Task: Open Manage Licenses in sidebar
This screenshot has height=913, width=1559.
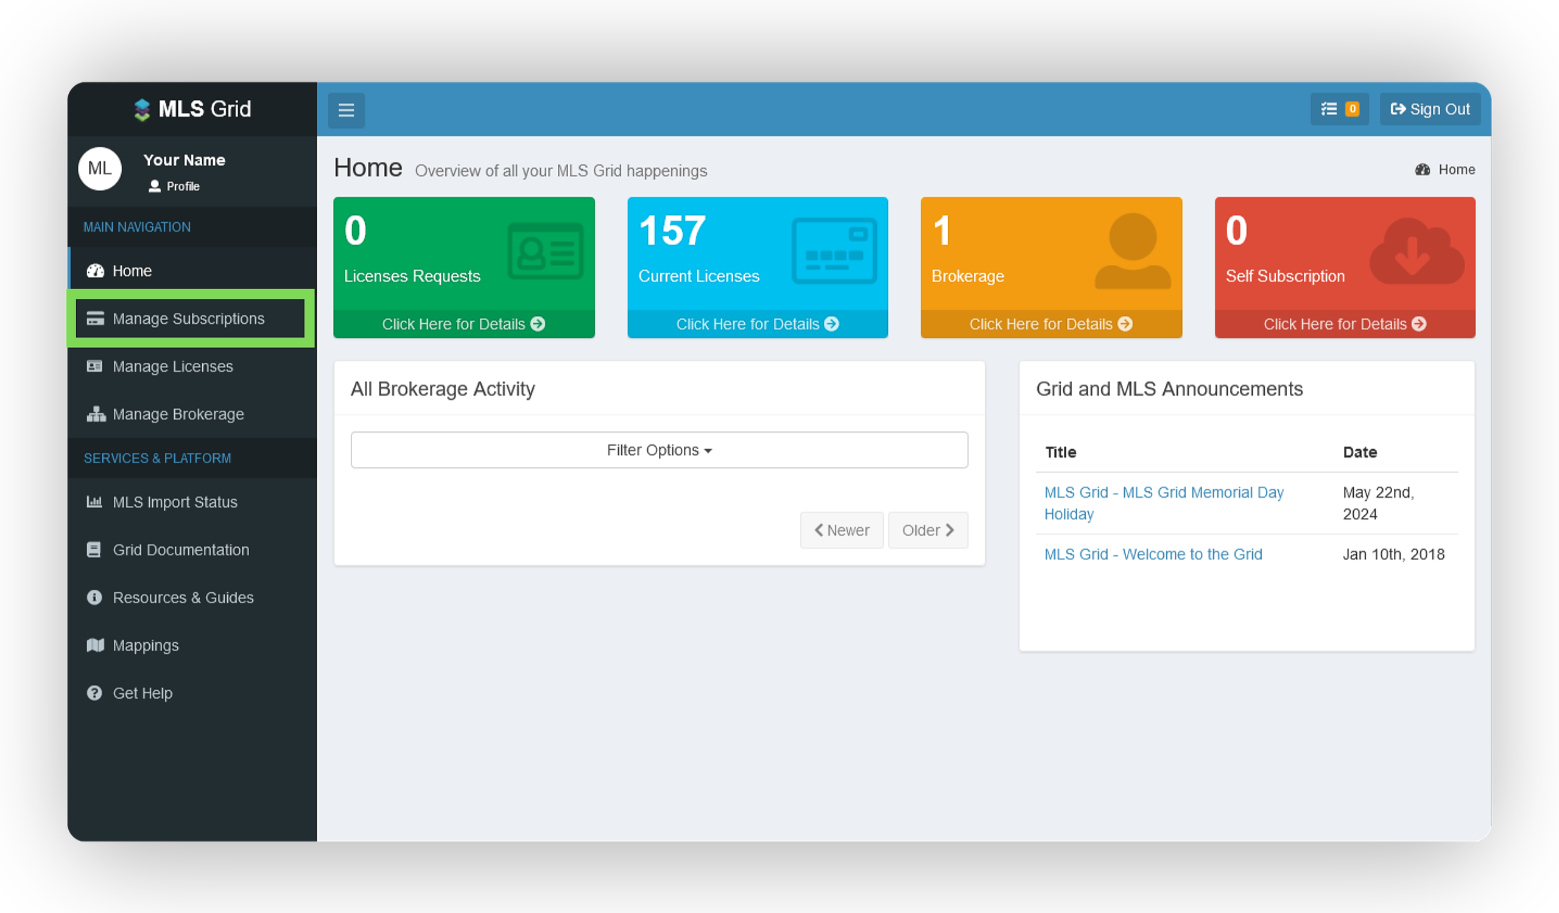Action: [192, 366]
